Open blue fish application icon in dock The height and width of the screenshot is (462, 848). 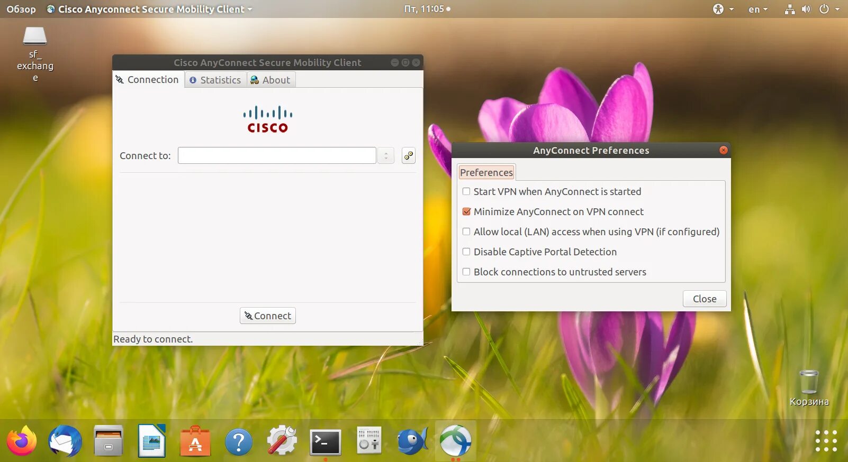(x=412, y=441)
